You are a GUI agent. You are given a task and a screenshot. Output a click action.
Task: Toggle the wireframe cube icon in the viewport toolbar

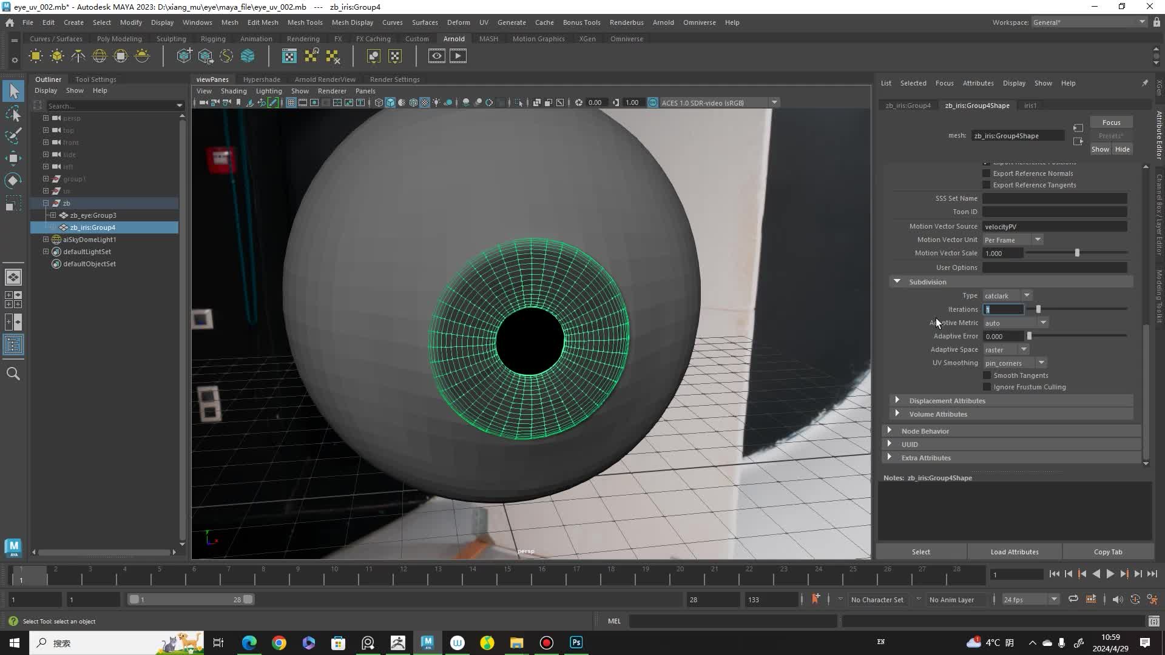pyautogui.click(x=379, y=102)
